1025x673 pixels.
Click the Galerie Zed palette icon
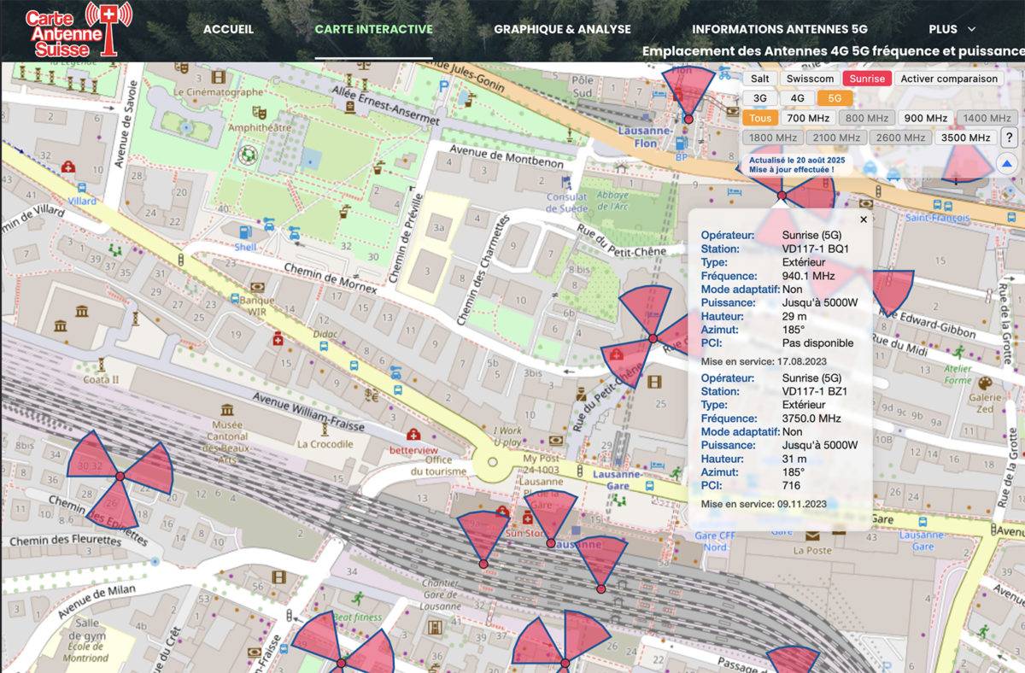984,382
